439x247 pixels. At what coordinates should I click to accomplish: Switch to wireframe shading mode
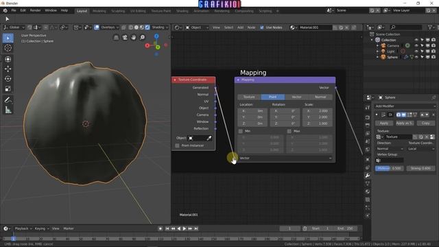131,27
